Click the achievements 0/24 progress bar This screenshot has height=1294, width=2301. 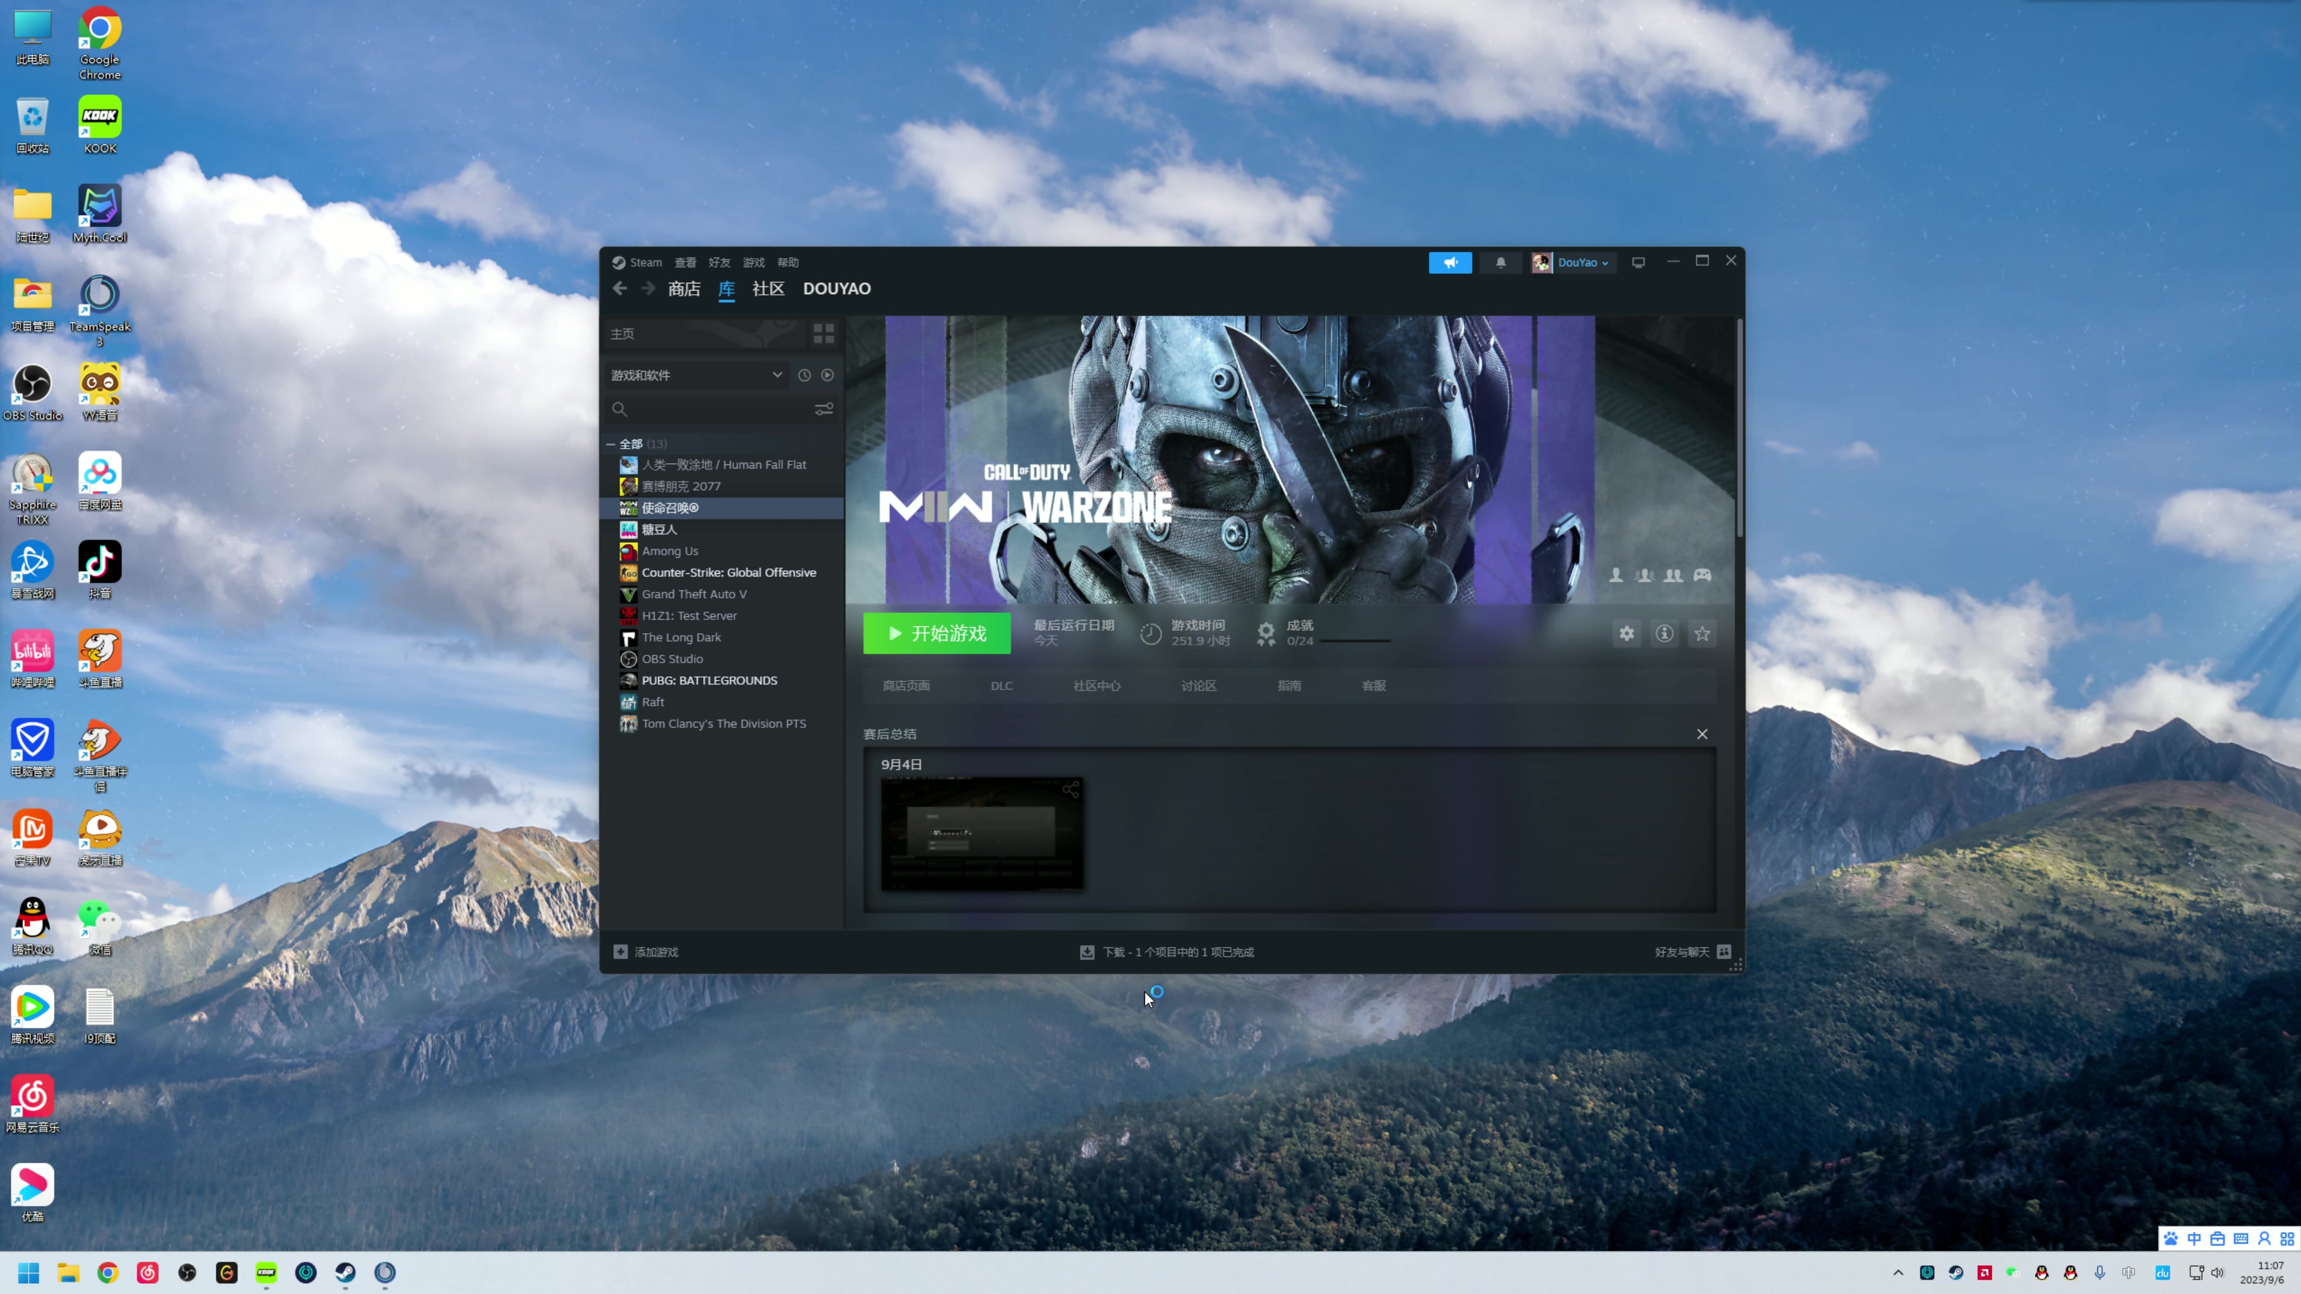coord(1355,641)
